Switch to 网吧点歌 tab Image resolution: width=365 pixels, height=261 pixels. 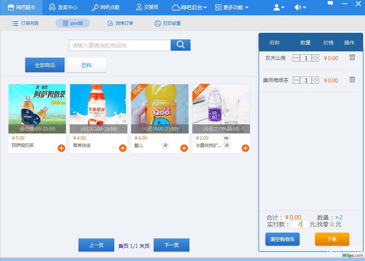pyautogui.click(x=105, y=7)
